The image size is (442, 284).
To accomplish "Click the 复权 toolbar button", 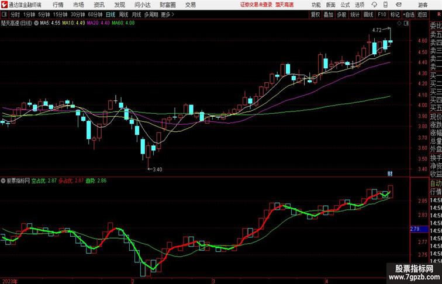I will [x=316, y=15].
